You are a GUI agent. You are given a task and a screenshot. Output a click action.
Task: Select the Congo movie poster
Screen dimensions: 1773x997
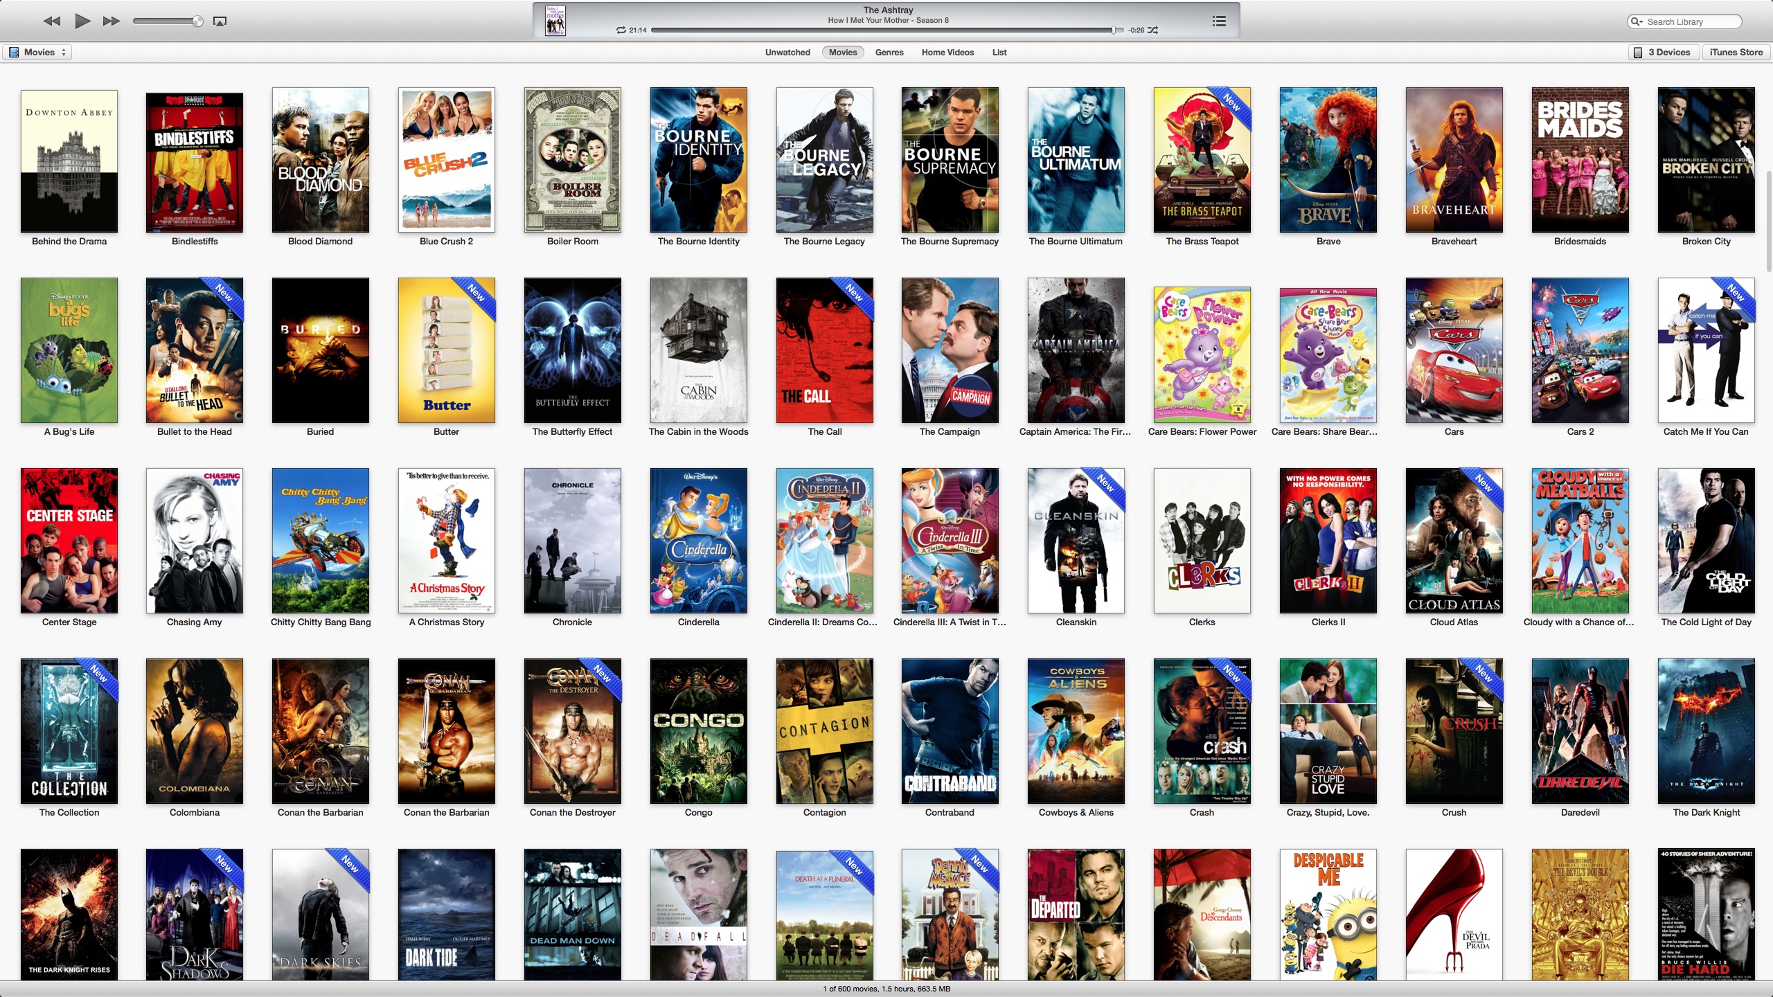[x=699, y=731]
